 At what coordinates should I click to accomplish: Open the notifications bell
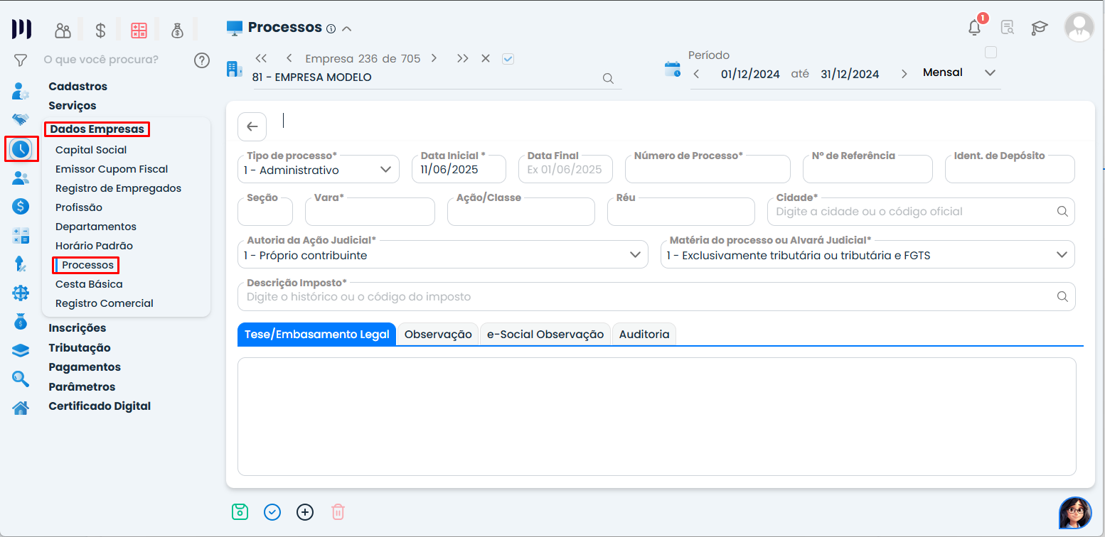(974, 28)
